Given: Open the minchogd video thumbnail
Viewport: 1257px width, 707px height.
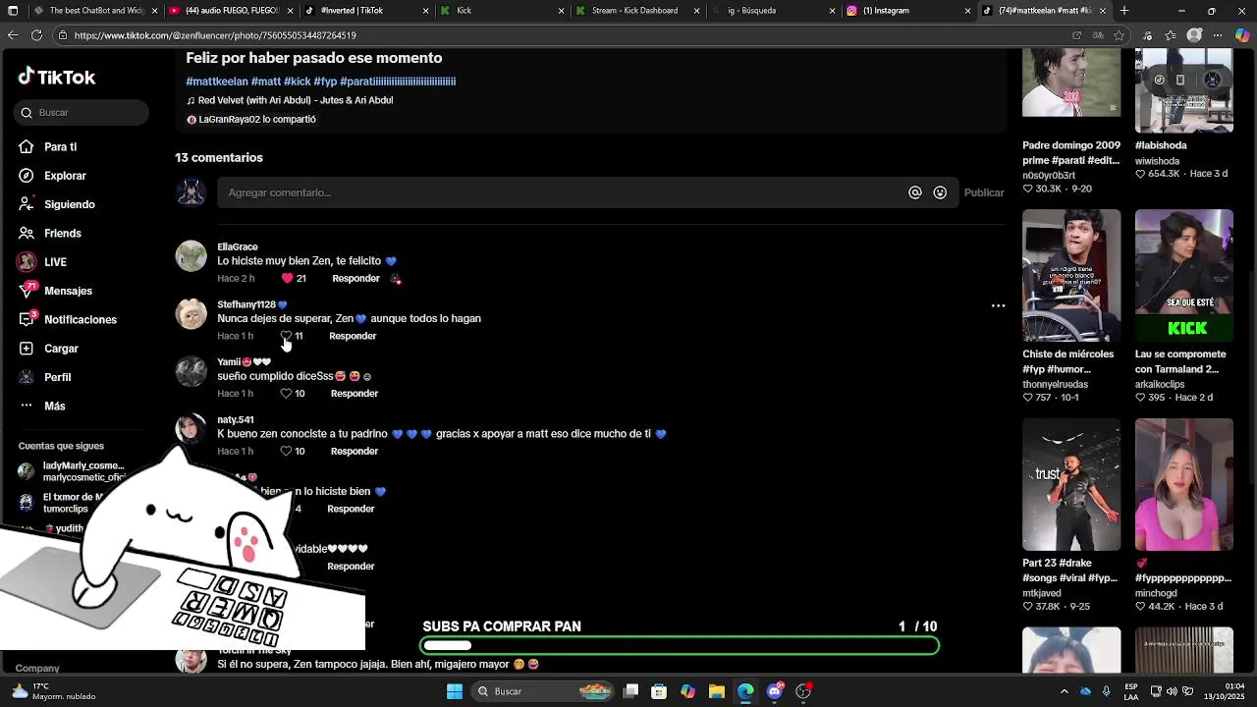Looking at the screenshot, I should [x=1184, y=484].
